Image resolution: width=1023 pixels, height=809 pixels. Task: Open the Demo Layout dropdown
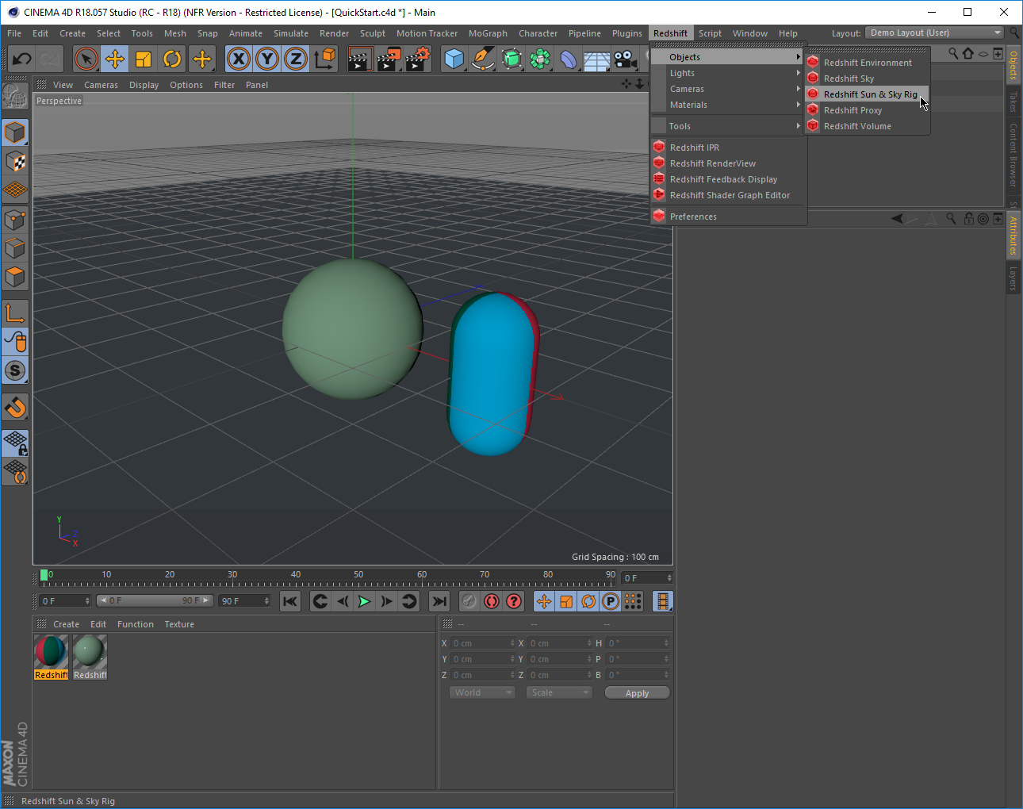[934, 33]
